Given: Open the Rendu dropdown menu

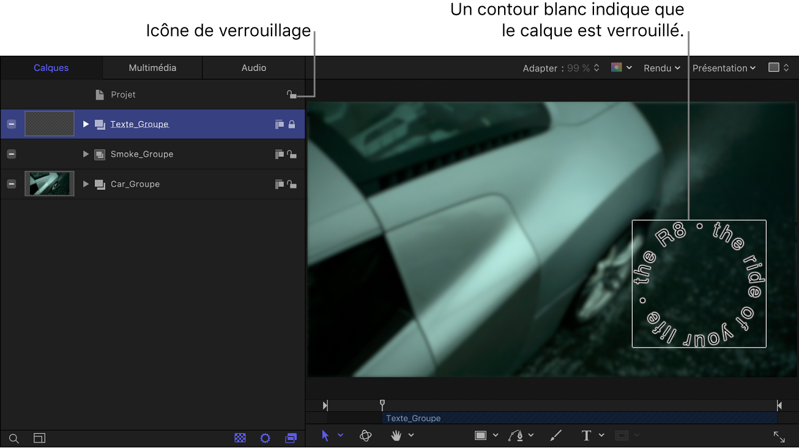Looking at the screenshot, I should [x=662, y=68].
